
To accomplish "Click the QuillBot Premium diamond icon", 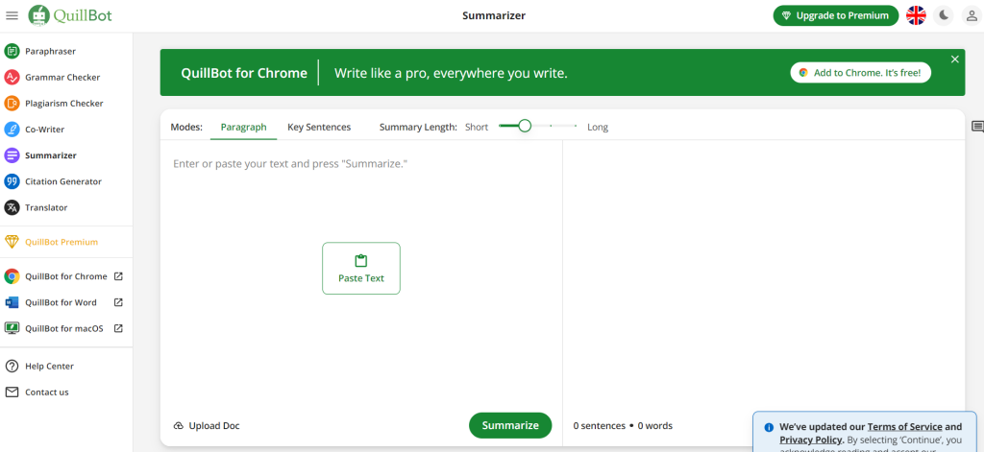I will click(12, 242).
